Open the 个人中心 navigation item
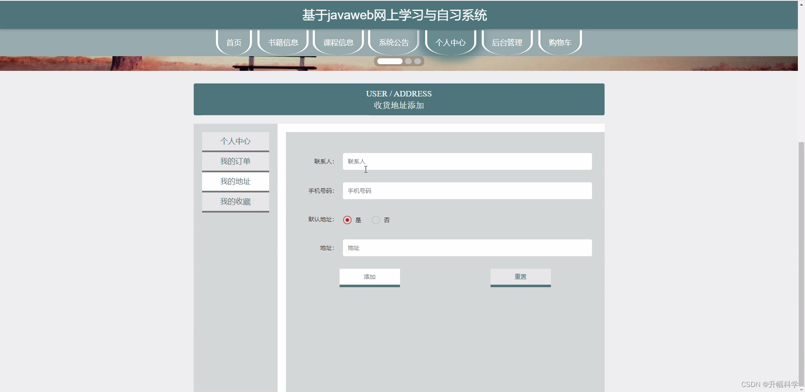Screen dimensions: 805x392 pos(450,42)
